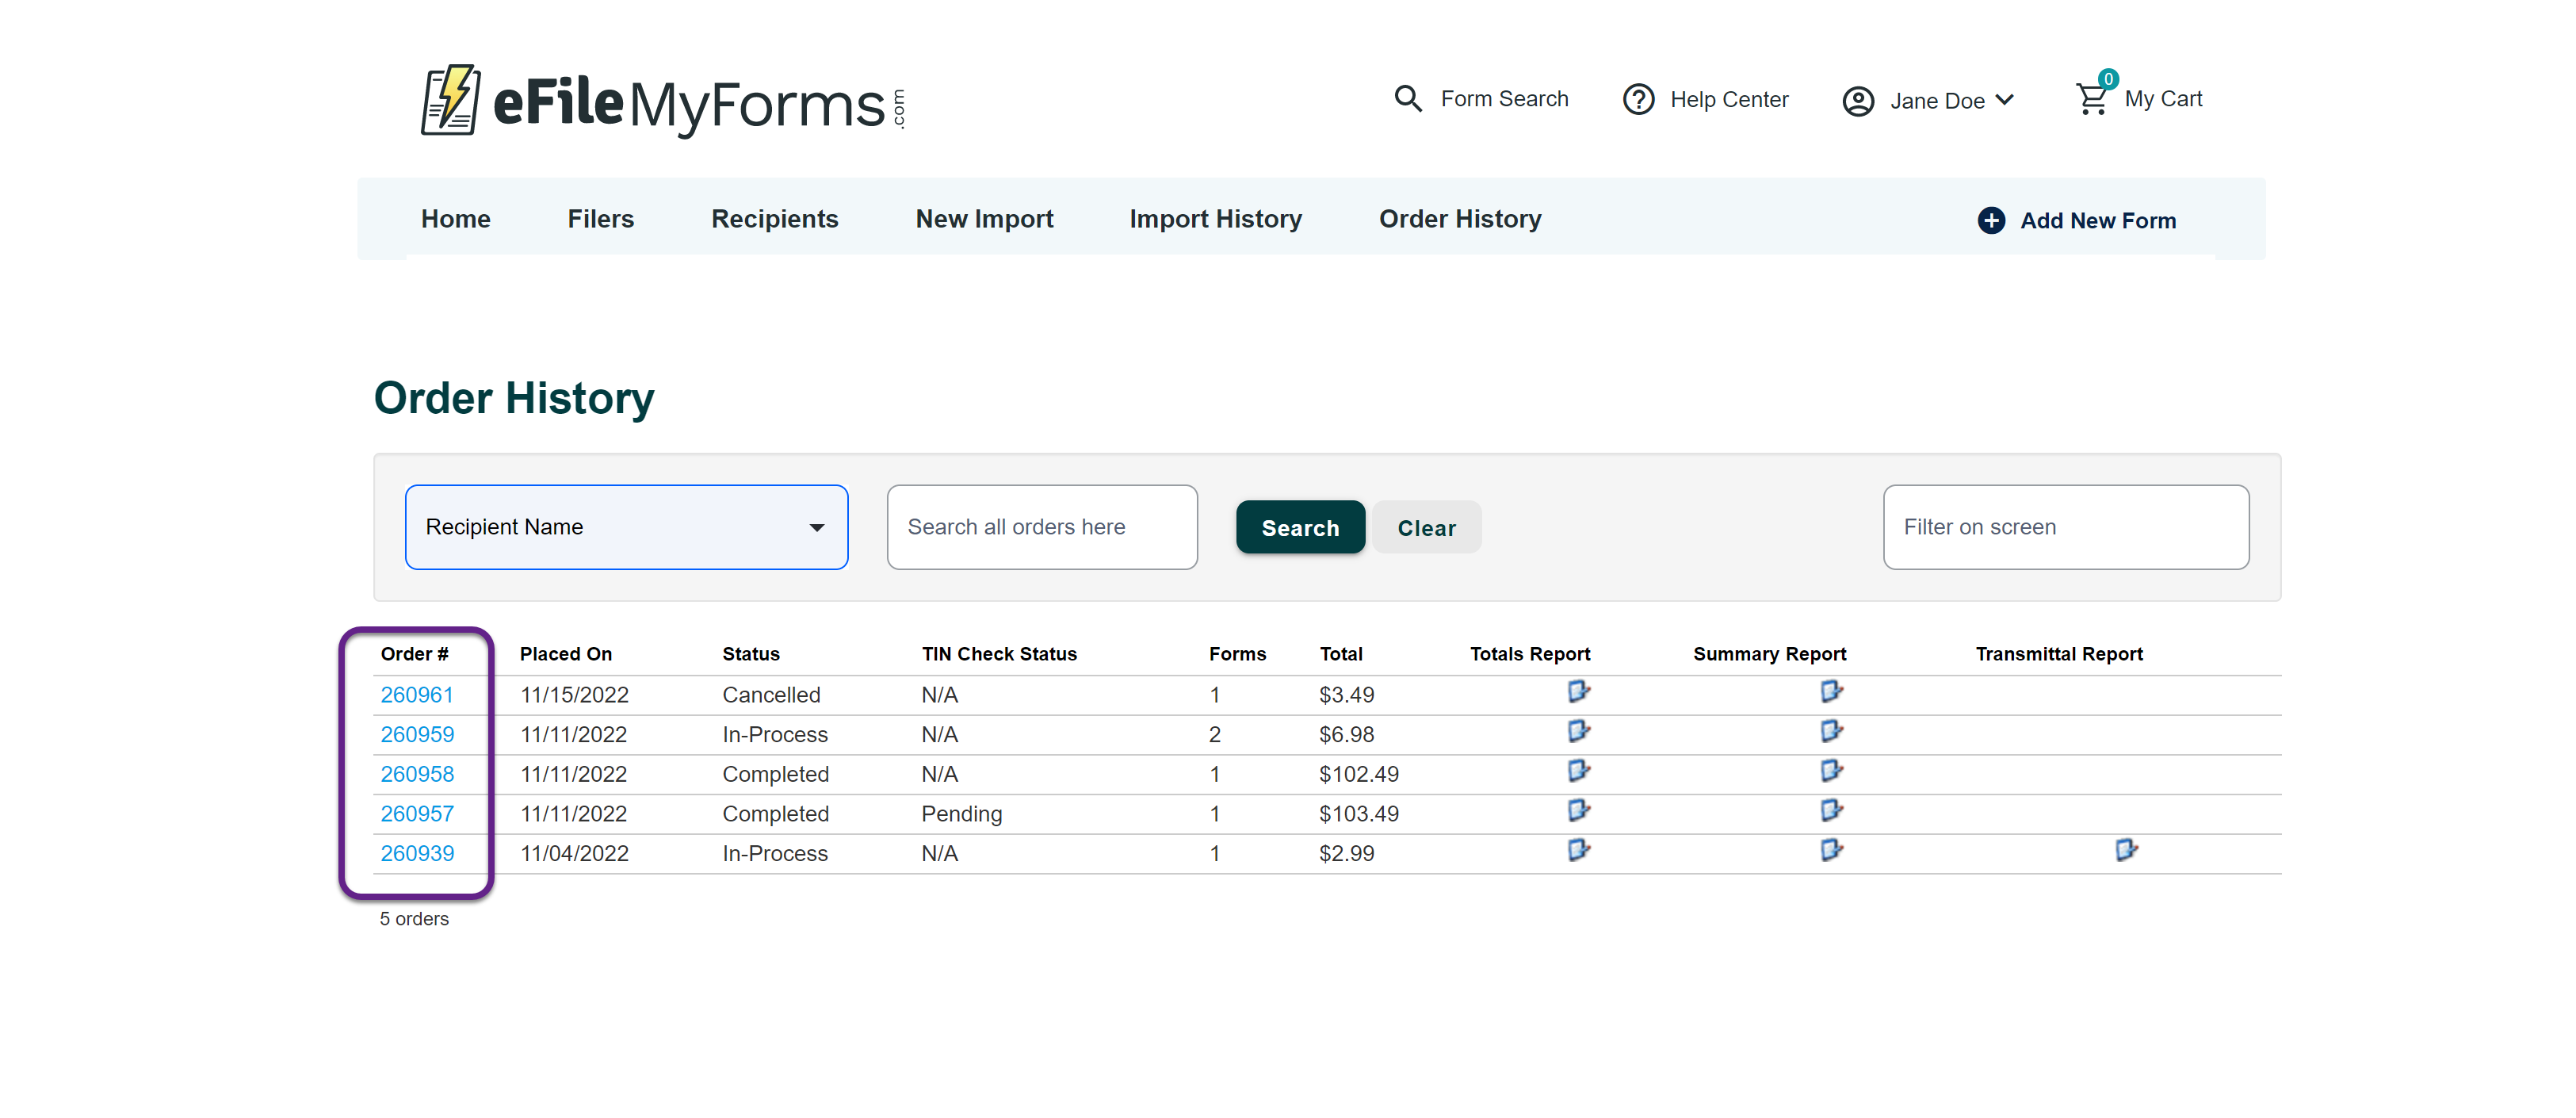Open order 260961 details link
This screenshot has height=1118, width=2576.
coord(417,694)
